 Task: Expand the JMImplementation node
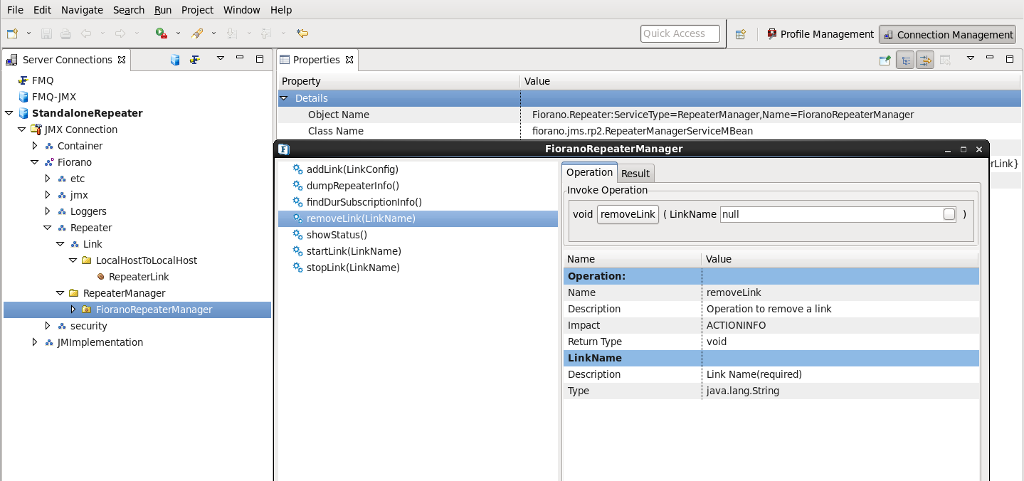(x=34, y=342)
